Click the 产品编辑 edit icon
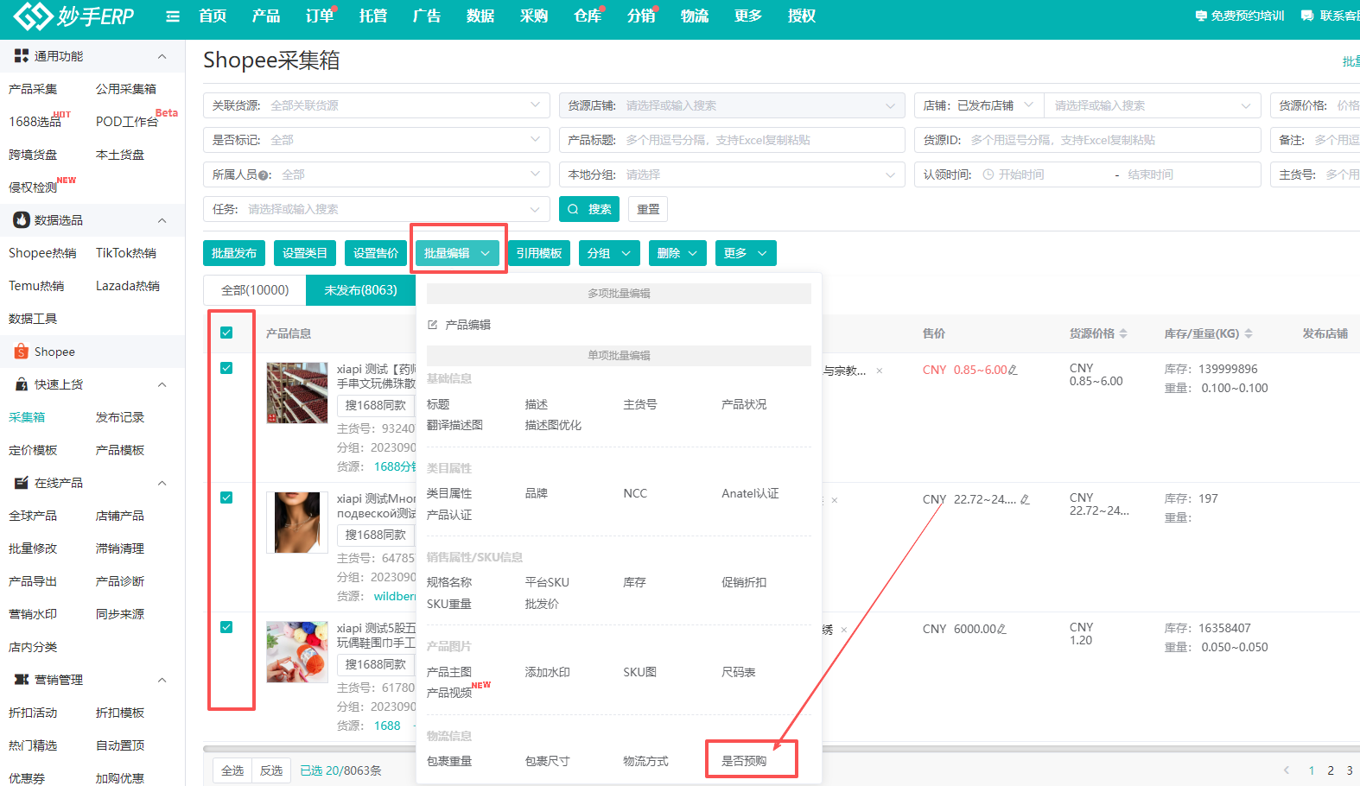Viewport: 1360px width, 786px height. 433,325
